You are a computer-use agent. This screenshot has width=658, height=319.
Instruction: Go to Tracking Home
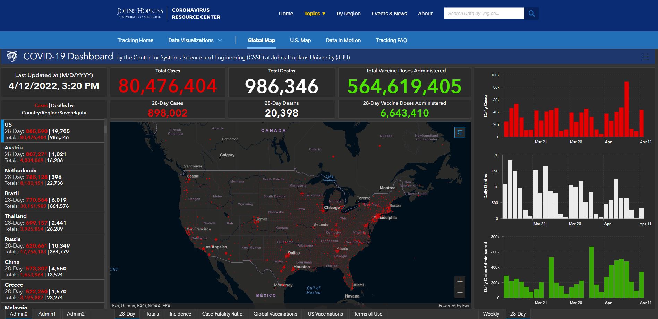pos(135,40)
